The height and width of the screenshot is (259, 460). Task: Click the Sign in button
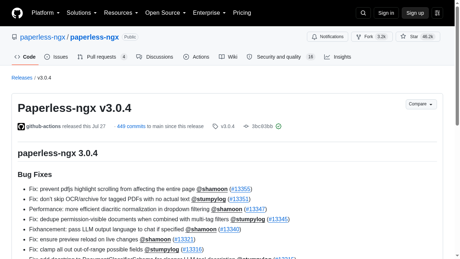pyautogui.click(x=386, y=13)
